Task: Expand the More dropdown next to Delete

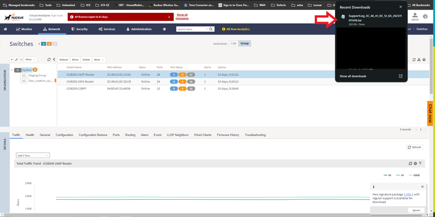Action: (99, 59)
